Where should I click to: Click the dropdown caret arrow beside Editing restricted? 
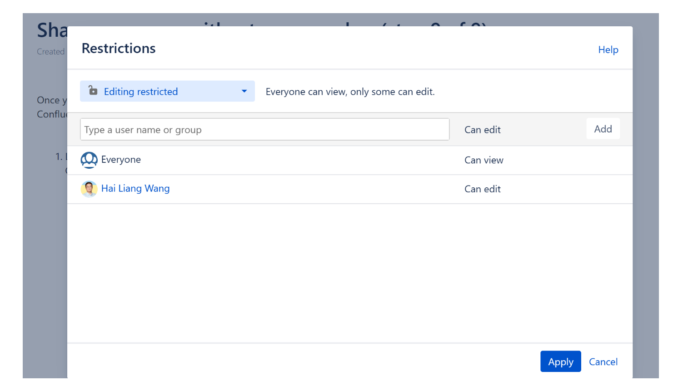244,91
